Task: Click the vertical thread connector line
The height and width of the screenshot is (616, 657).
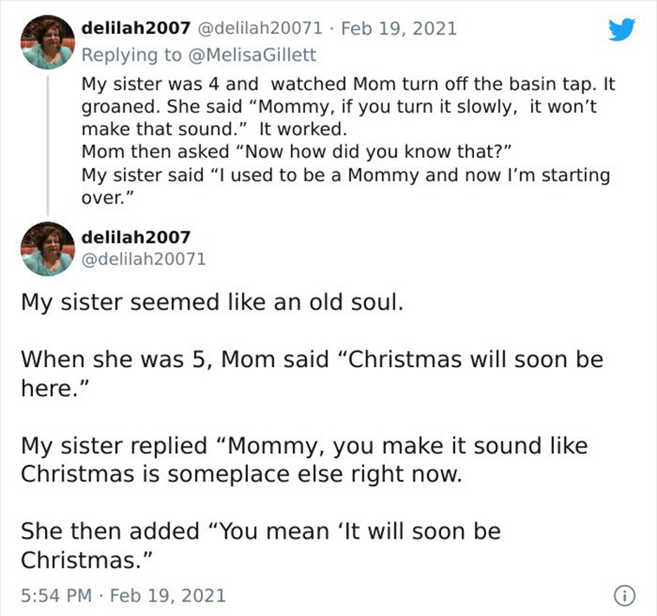Action: click(48, 145)
